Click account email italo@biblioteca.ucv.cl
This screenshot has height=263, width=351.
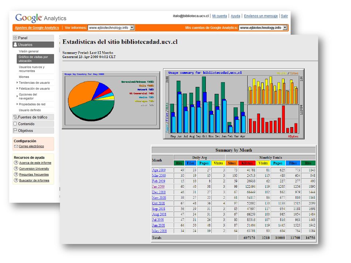pos(191,16)
